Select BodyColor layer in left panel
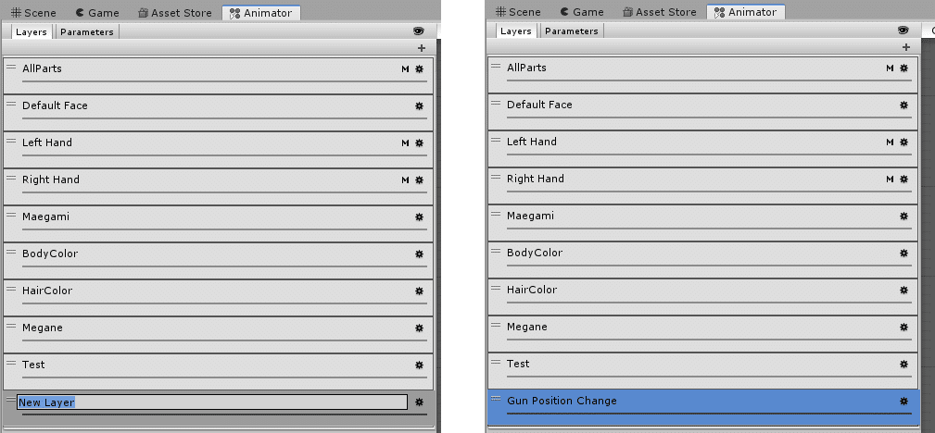The width and height of the screenshot is (935, 433). pos(219,261)
